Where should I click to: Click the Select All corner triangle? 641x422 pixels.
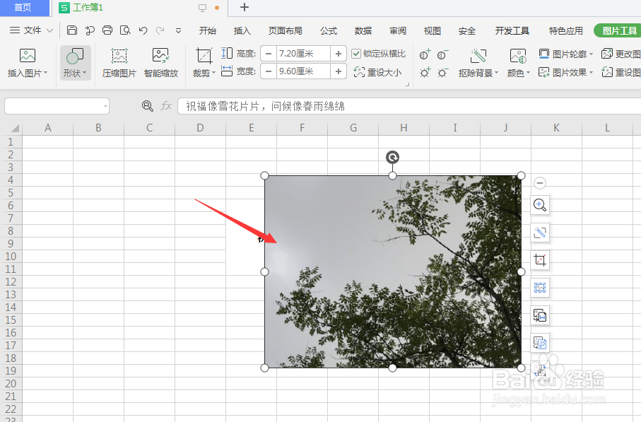[15, 129]
